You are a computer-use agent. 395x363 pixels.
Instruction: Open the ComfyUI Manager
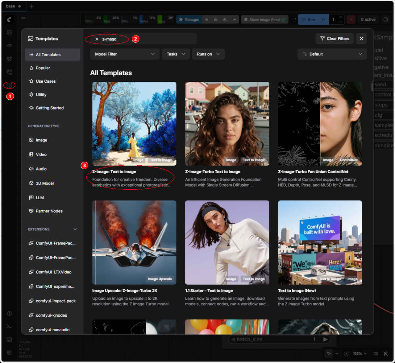pyautogui.click(x=189, y=19)
